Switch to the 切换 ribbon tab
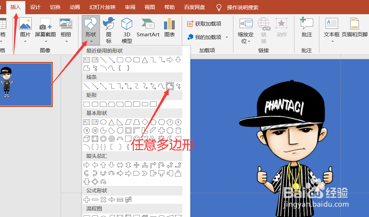The height and width of the screenshot is (217, 369). 55,7
